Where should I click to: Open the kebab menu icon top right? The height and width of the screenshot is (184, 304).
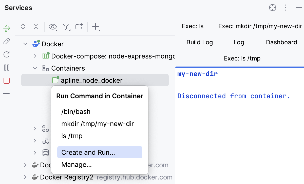[x=286, y=8]
